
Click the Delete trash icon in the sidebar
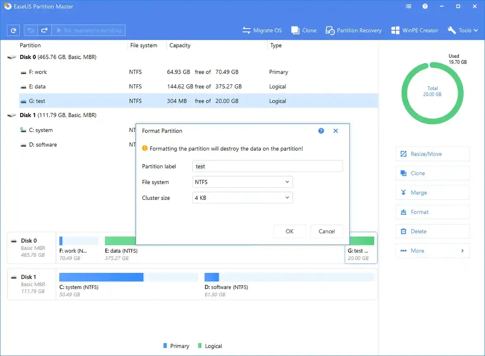(x=403, y=231)
